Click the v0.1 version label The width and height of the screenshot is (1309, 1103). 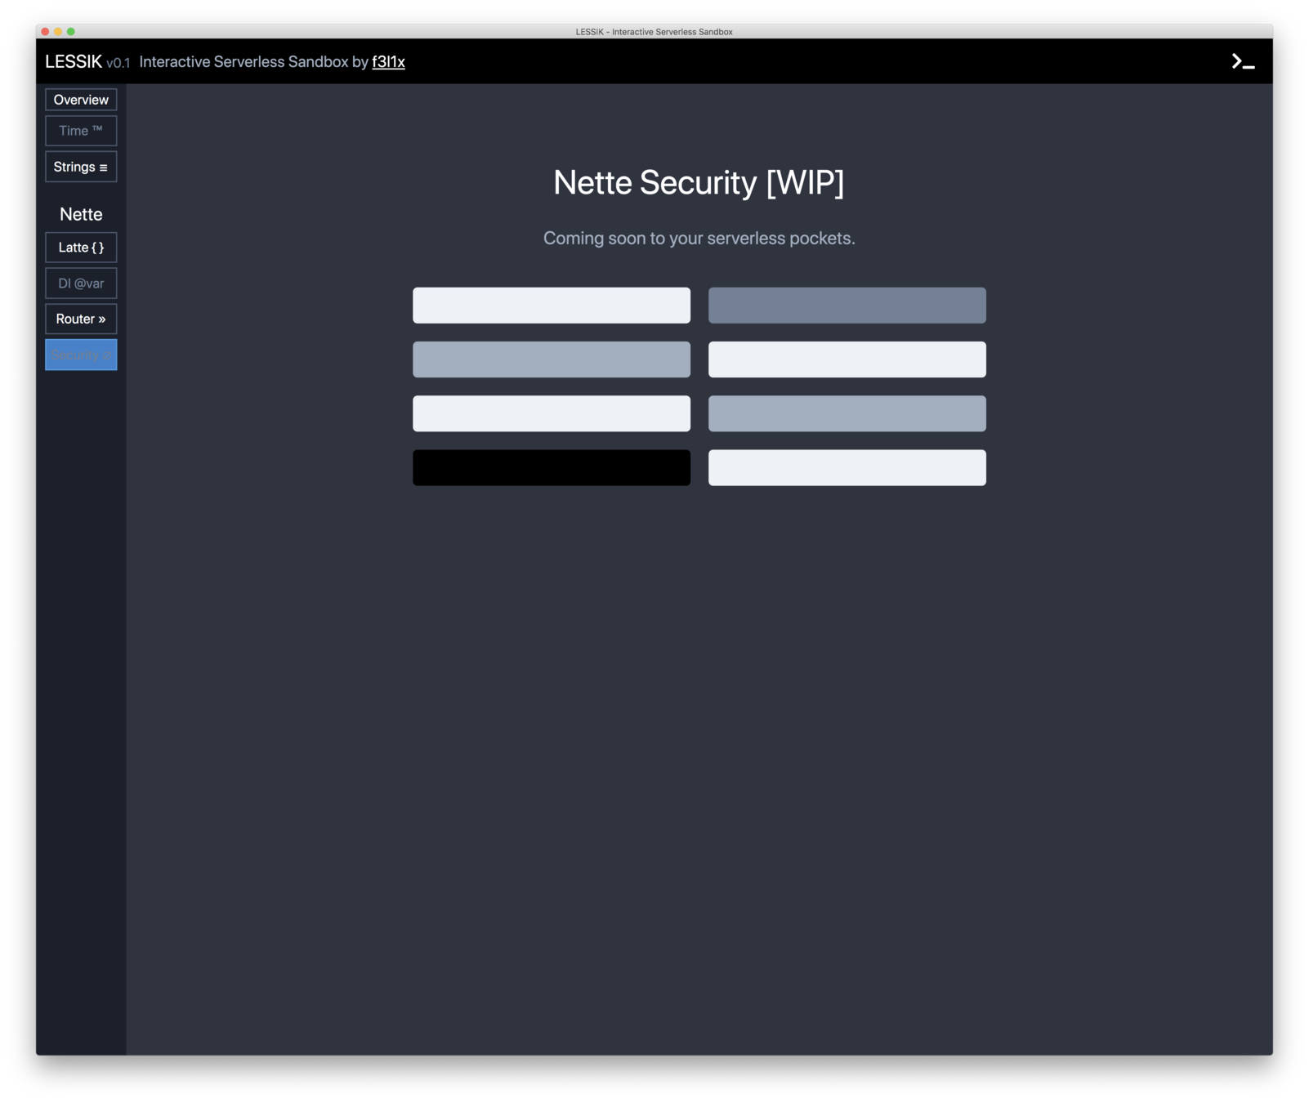[x=118, y=63]
